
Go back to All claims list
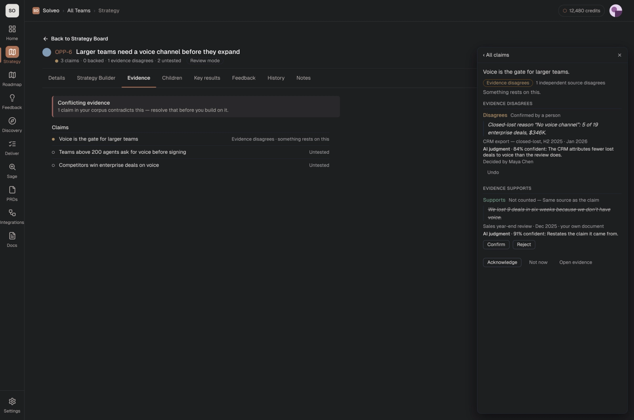(x=496, y=55)
